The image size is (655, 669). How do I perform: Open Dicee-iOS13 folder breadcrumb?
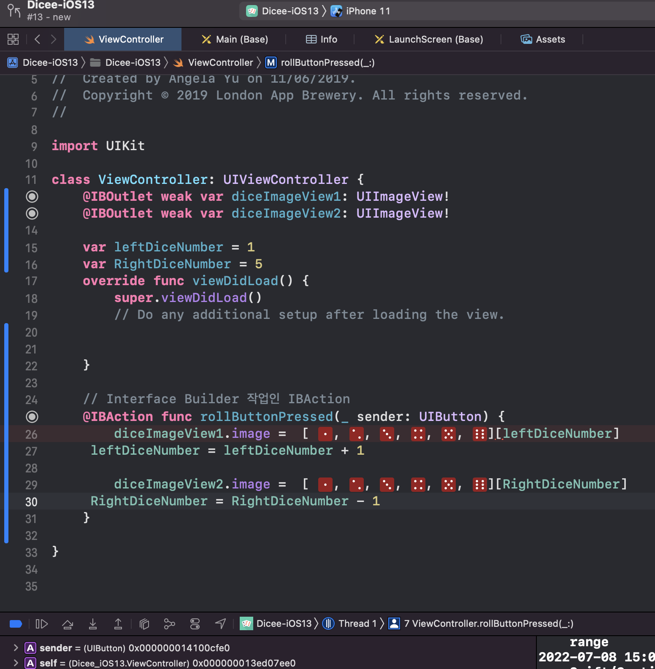point(126,62)
